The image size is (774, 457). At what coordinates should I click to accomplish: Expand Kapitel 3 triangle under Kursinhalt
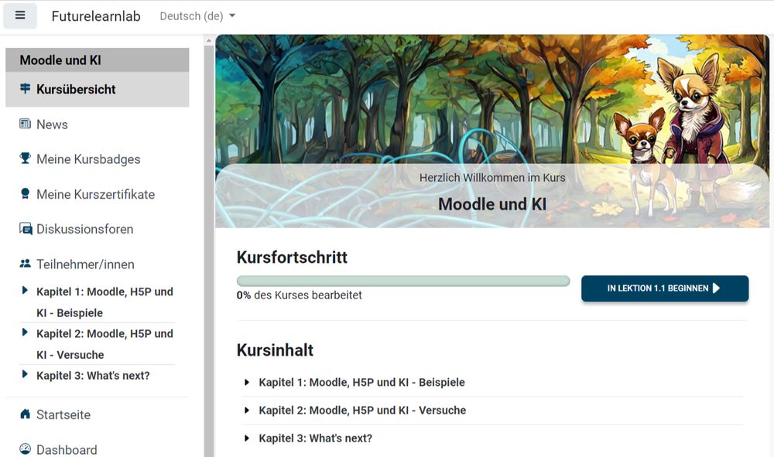(x=247, y=438)
